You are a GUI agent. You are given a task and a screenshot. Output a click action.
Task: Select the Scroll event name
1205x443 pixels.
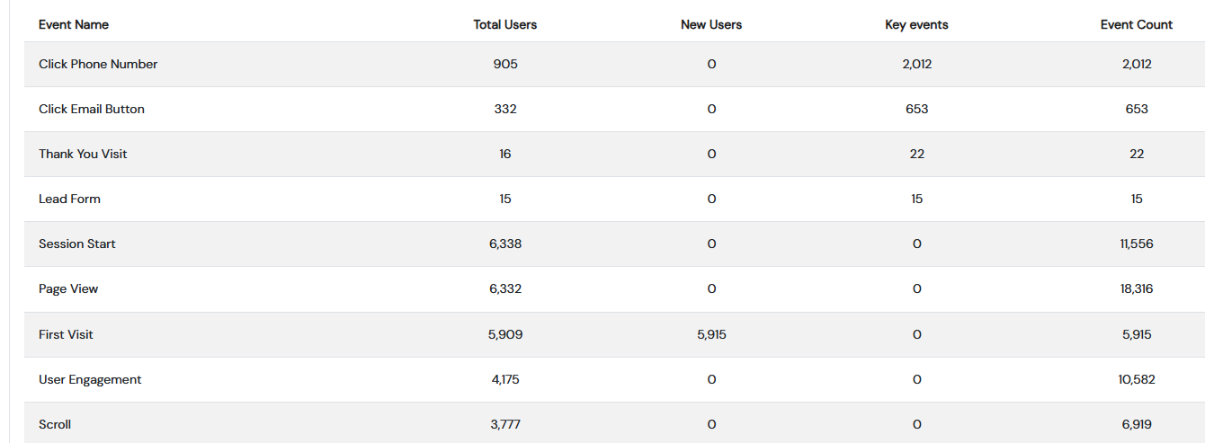55,424
